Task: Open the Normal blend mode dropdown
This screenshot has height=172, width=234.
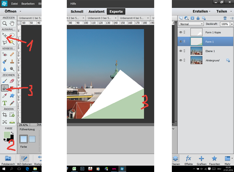Action: (x=191, y=24)
